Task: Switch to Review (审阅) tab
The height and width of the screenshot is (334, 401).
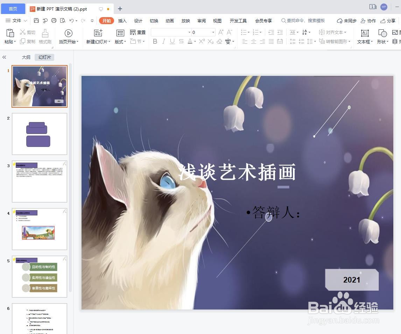Action: click(202, 21)
